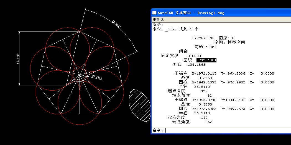Select the hatched lens shape in drawing
This screenshot has height=145, width=291.
tap(140, 106)
